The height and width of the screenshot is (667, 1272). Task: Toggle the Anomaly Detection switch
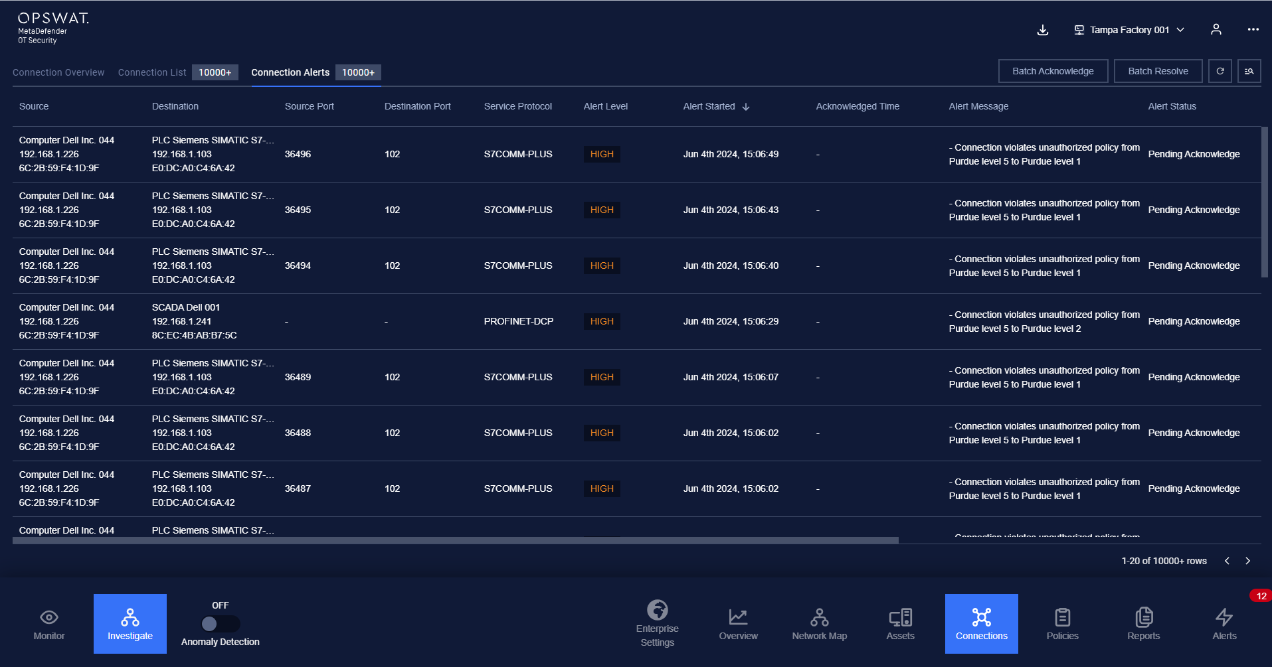pyautogui.click(x=220, y=624)
